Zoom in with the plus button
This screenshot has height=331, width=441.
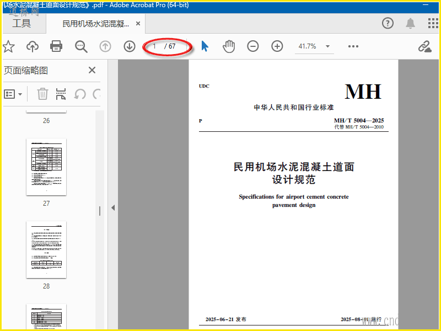tap(277, 46)
